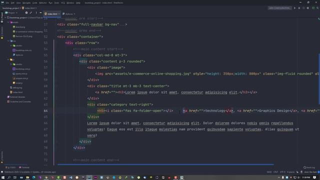Open the TODO tool window tab
Screen dimensions: 320x180
(10, 167)
